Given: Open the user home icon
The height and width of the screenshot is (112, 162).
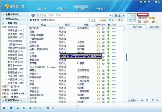Looking at the screenshot, I should coord(139,22).
